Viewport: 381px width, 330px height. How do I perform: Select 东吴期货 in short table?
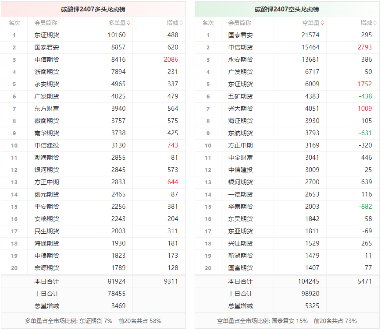pyautogui.click(x=240, y=219)
